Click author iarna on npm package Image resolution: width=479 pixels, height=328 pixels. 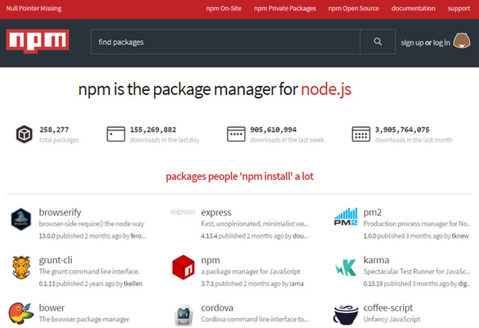point(296,284)
